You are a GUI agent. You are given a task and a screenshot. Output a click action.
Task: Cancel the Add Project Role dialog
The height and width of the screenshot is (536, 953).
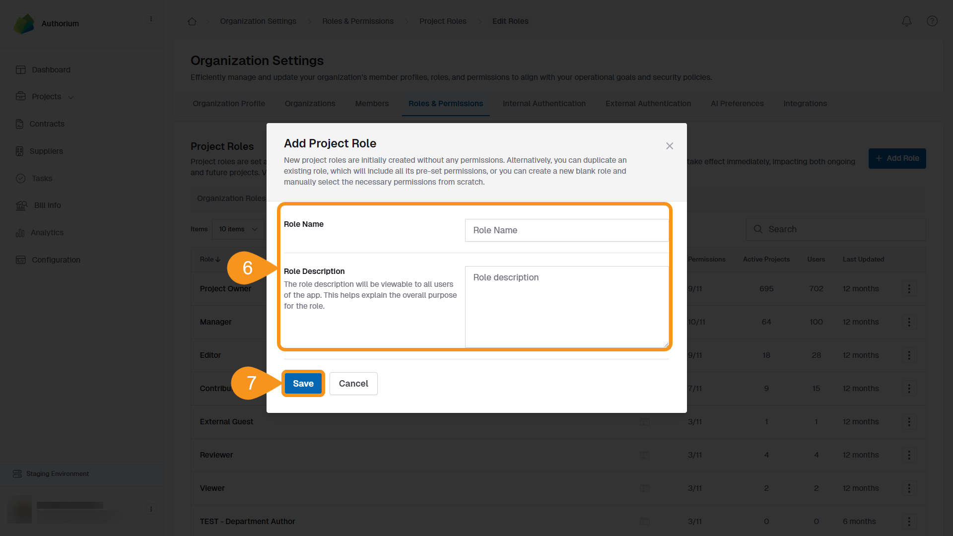coord(353,383)
